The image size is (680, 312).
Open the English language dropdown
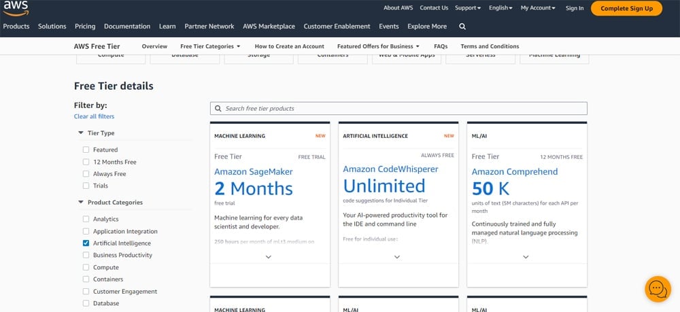[500, 7]
